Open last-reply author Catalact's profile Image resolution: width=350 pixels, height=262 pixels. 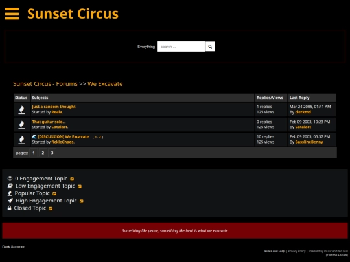coord(303,127)
